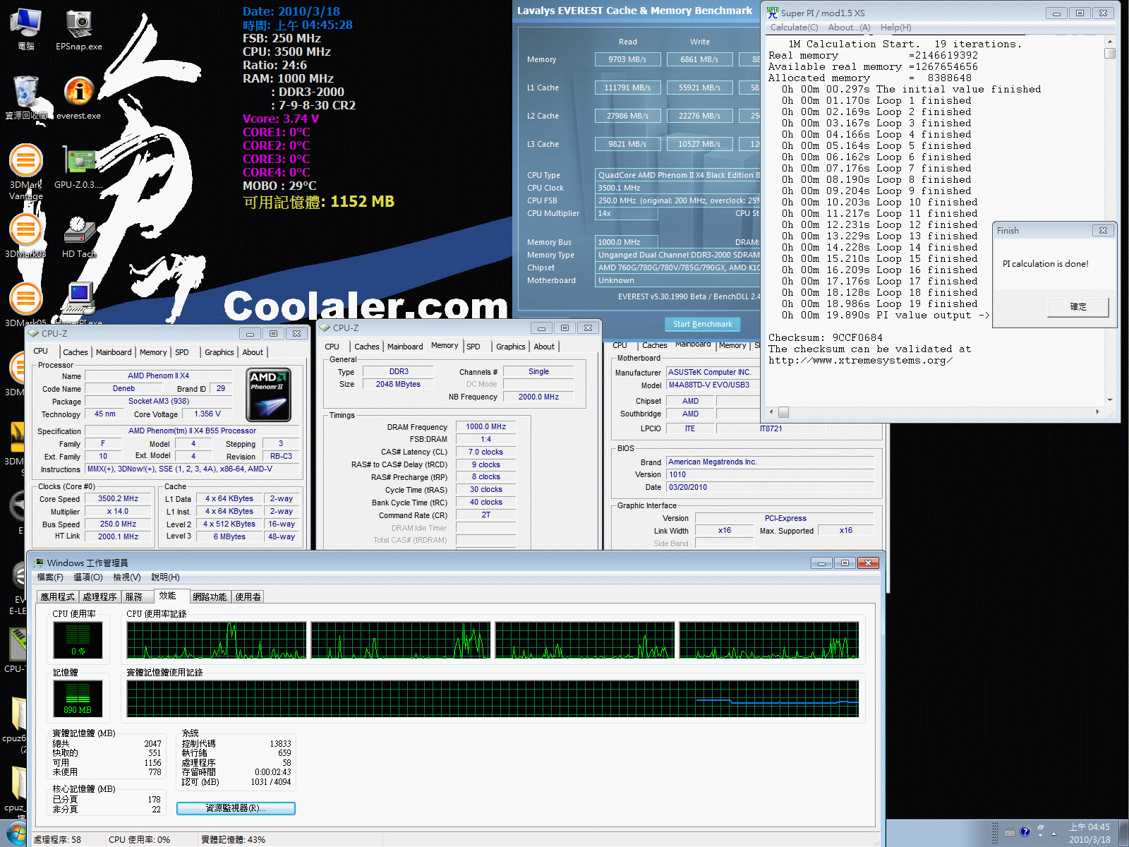Click the L1 Cache Read value 111791 MB/s
Image resolution: width=1129 pixels, height=847 pixels.
627,88
